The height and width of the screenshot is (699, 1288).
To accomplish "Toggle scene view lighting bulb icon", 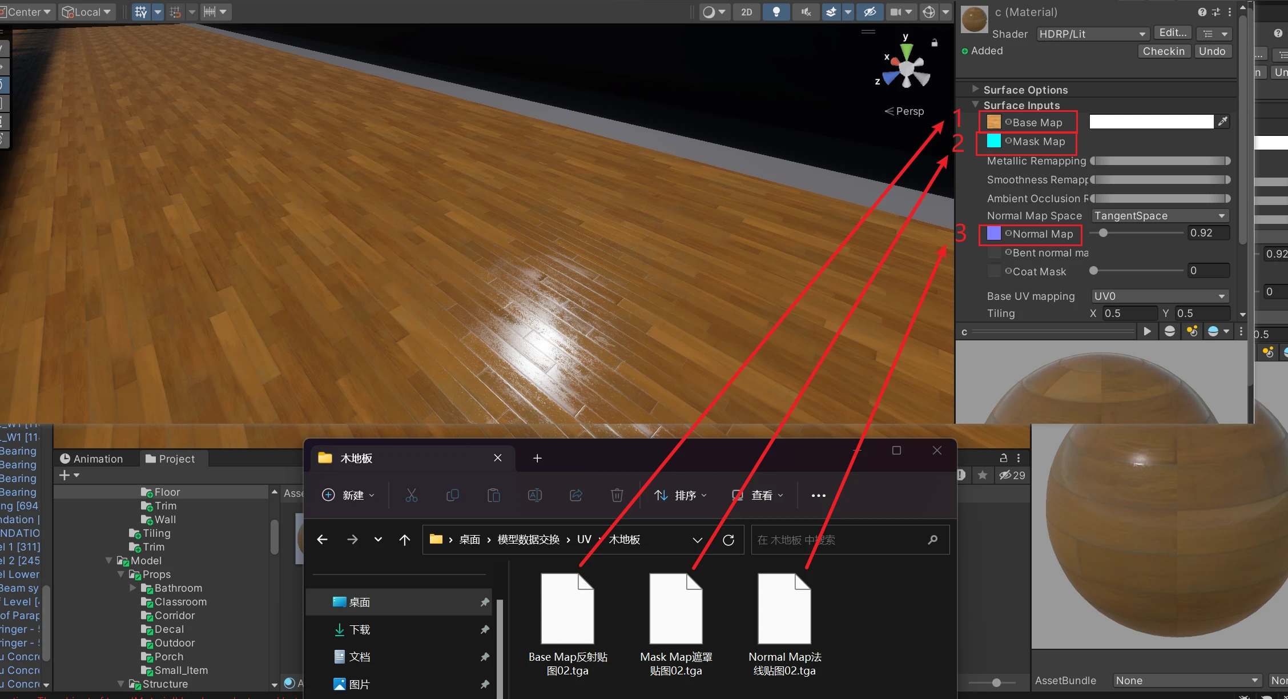I will click(x=776, y=11).
